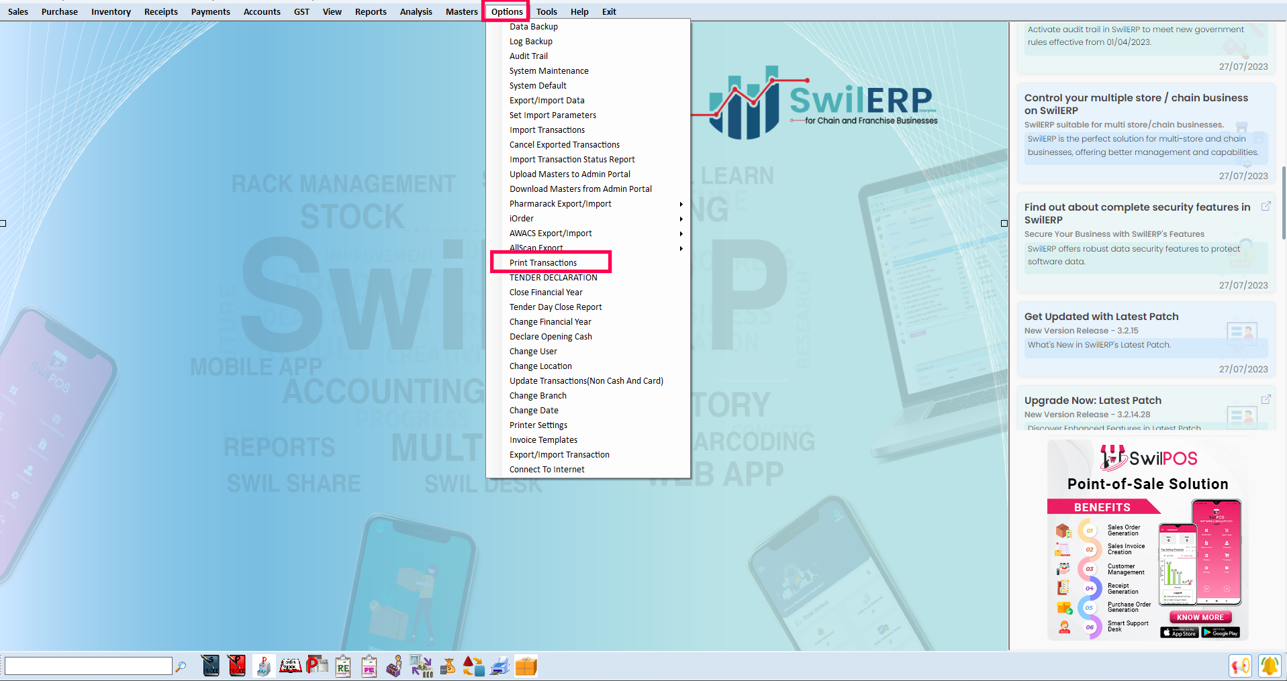
Task: Choose Close Financial Year option
Action: [546, 293]
